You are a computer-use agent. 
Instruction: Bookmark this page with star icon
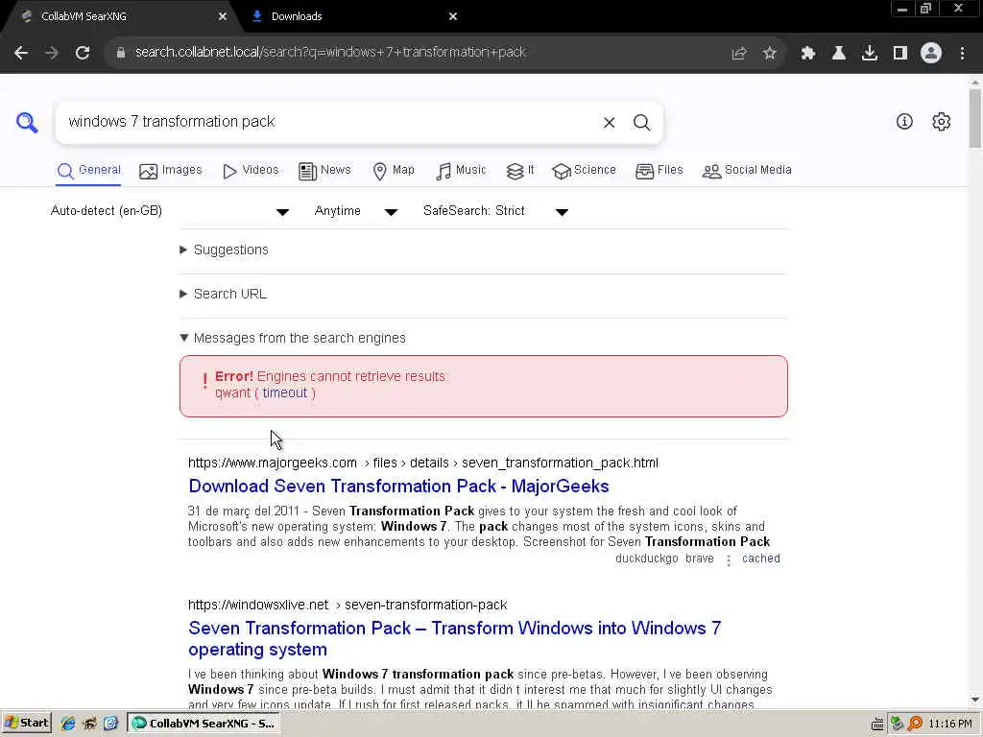(x=770, y=54)
